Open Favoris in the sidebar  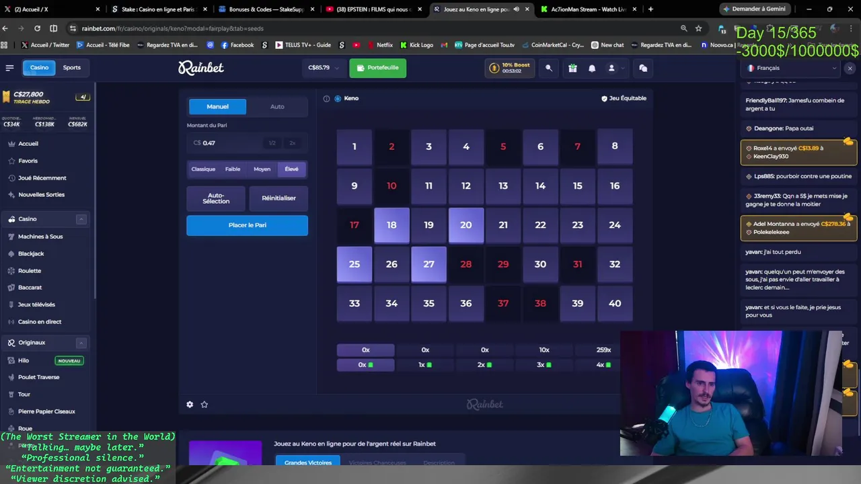[28, 161]
